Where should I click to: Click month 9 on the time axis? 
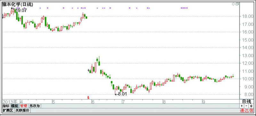[x=204, y=102]
